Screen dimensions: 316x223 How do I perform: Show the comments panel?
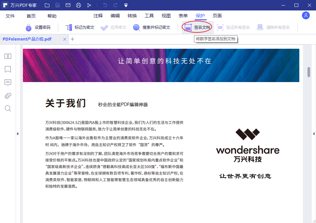coord(8,82)
